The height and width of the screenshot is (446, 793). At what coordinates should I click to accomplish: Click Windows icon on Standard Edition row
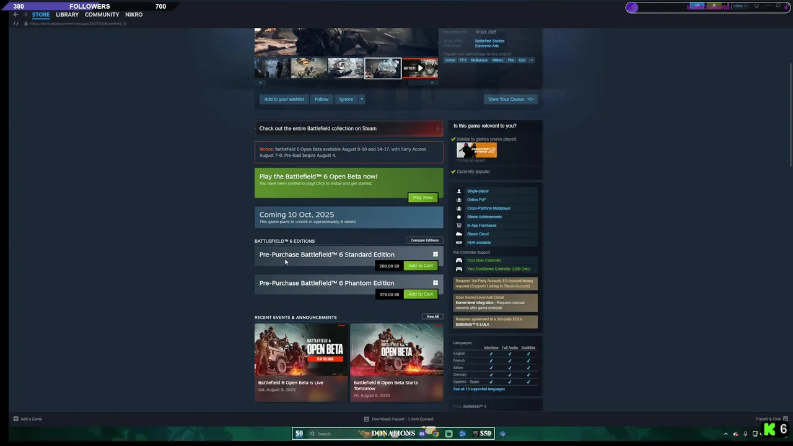click(436, 255)
